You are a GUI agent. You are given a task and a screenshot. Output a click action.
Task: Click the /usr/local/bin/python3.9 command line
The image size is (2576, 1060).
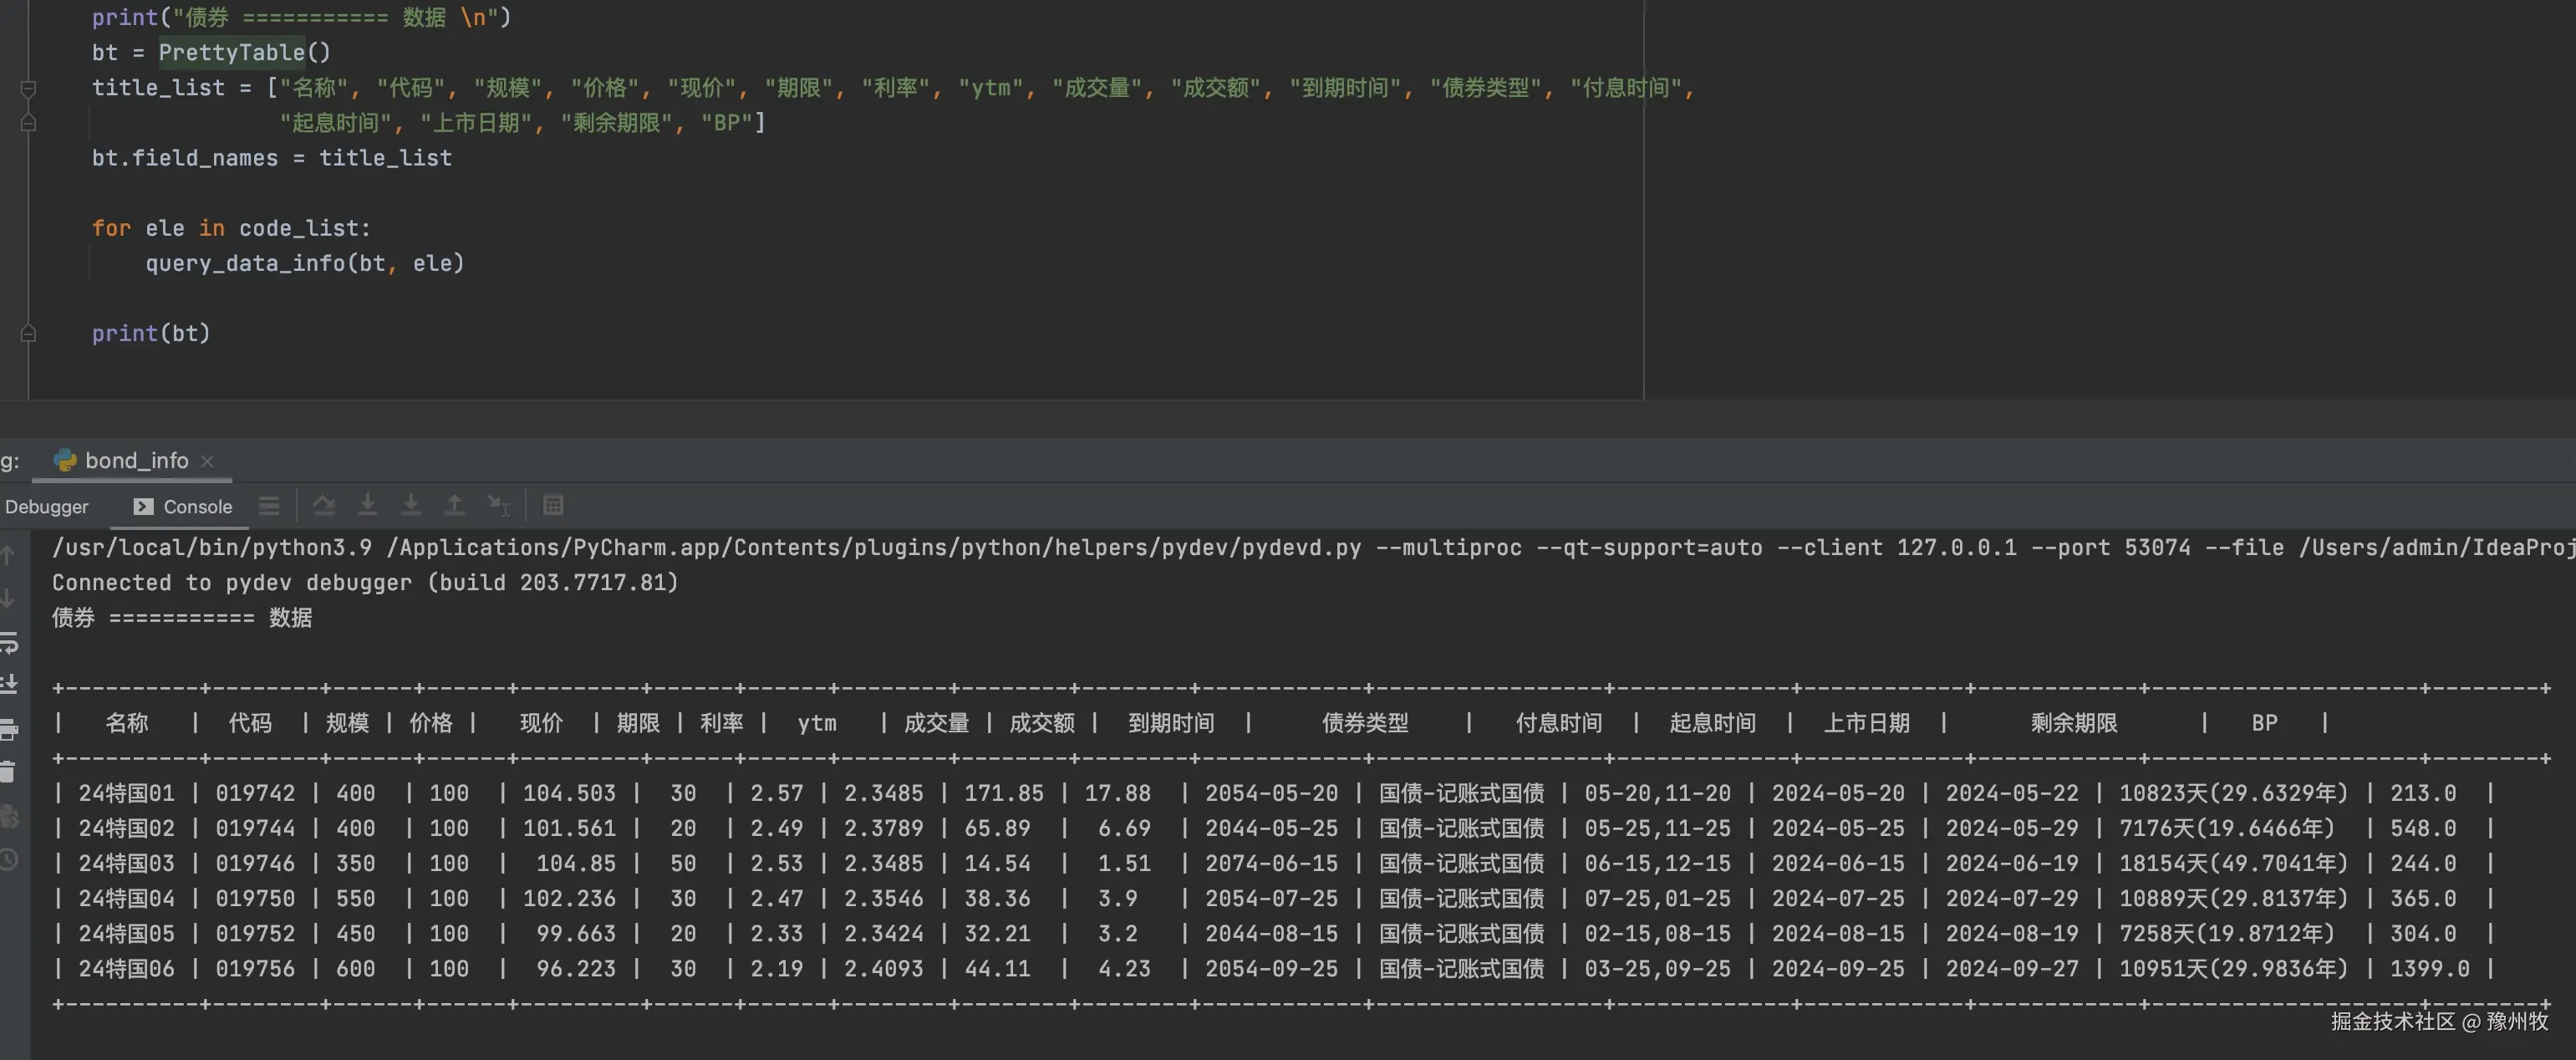(1313, 547)
